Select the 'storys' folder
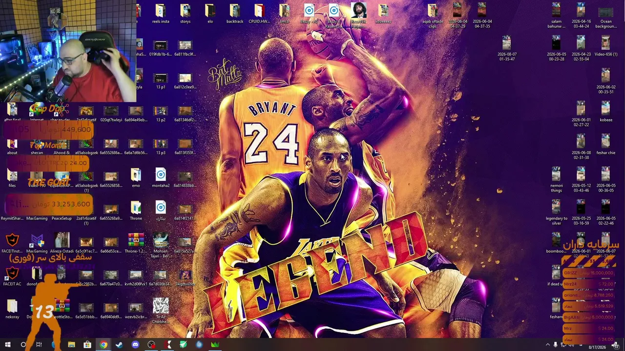This screenshot has height=351, width=625. point(185,14)
